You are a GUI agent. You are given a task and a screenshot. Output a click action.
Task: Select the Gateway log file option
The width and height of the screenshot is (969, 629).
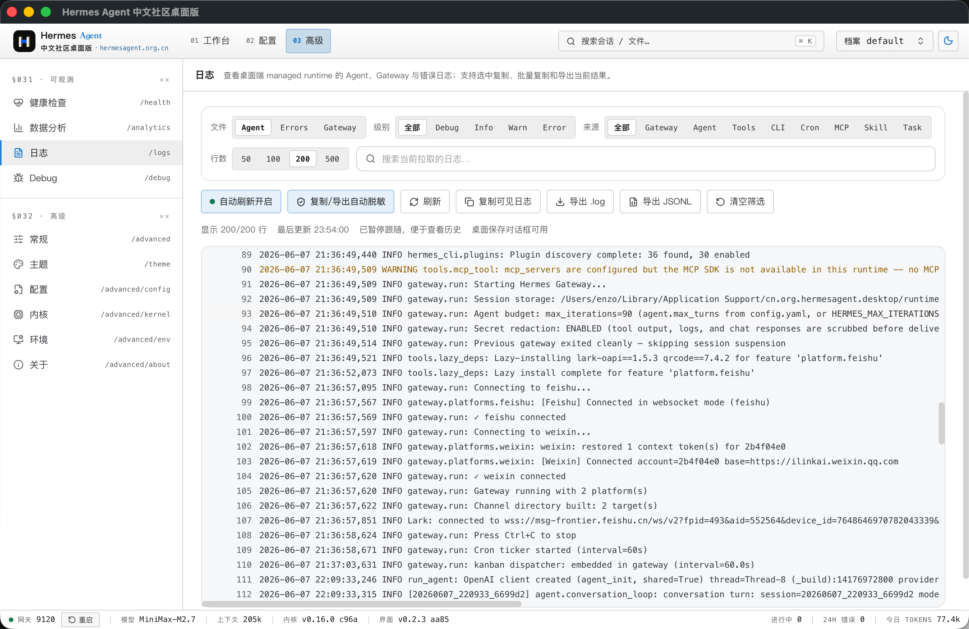click(340, 128)
